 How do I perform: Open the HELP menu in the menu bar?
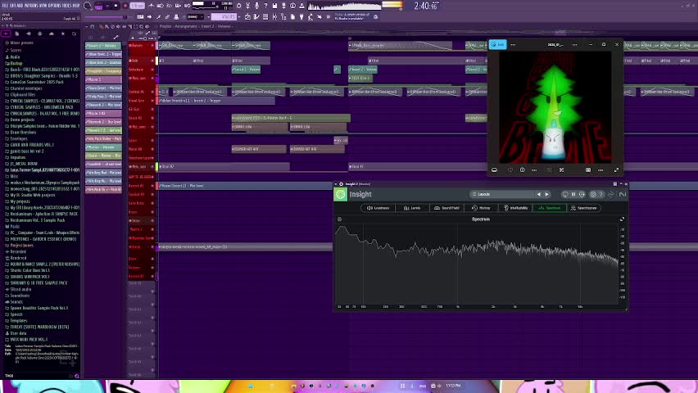(x=75, y=6)
